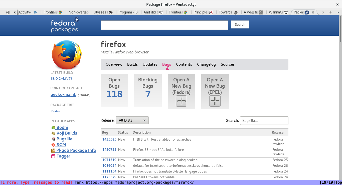Screen dimensions: 342x185
Task: Open the Pkgdb Package Info link
Action: pyautogui.click(x=76, y=151)
